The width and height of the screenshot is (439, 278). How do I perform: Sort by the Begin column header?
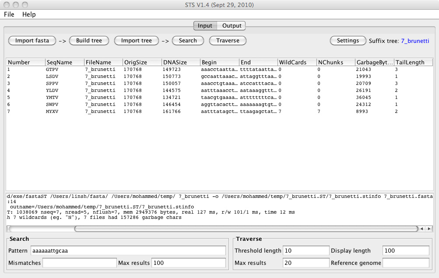[220, 63]
